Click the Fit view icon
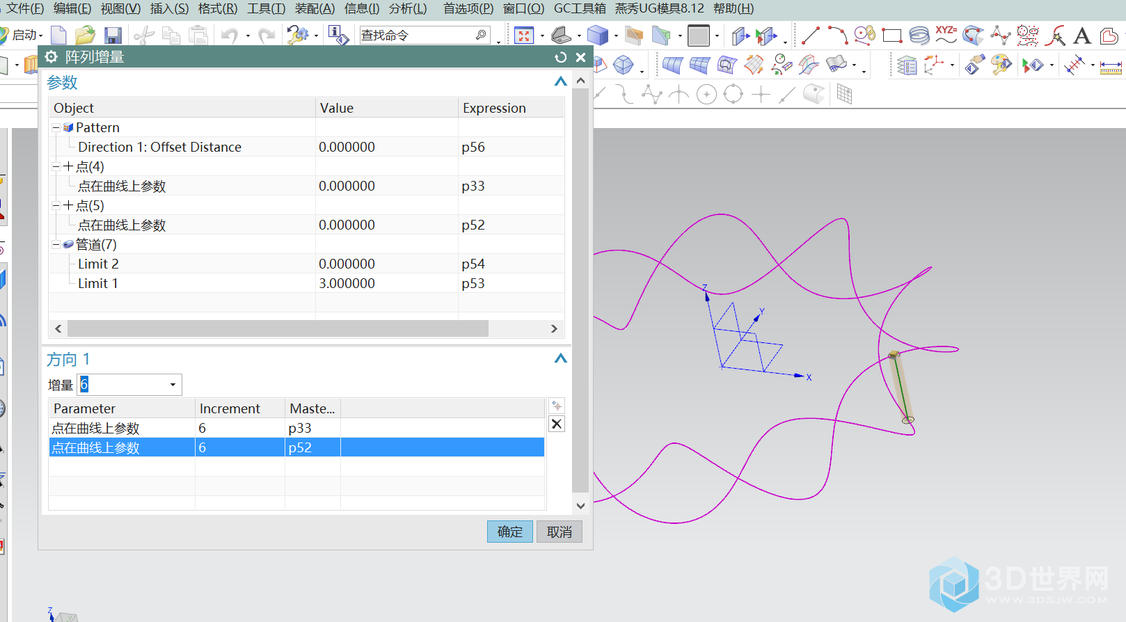 (524, 35)
